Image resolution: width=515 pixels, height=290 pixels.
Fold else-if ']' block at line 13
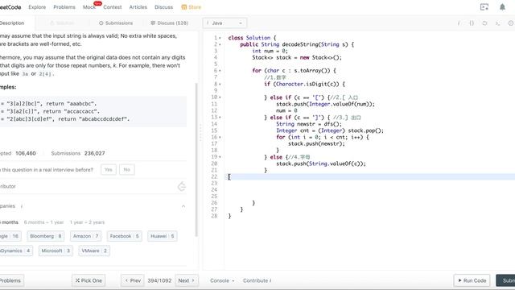click(220, 118)
